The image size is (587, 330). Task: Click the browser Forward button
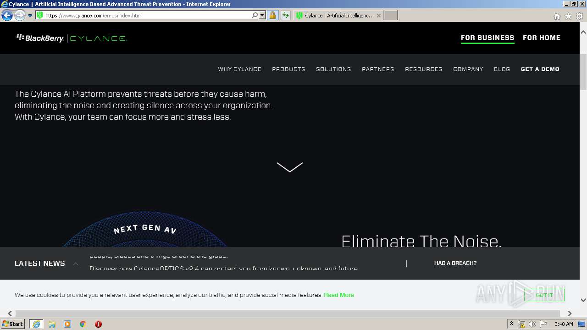click(x=20, y=15)
